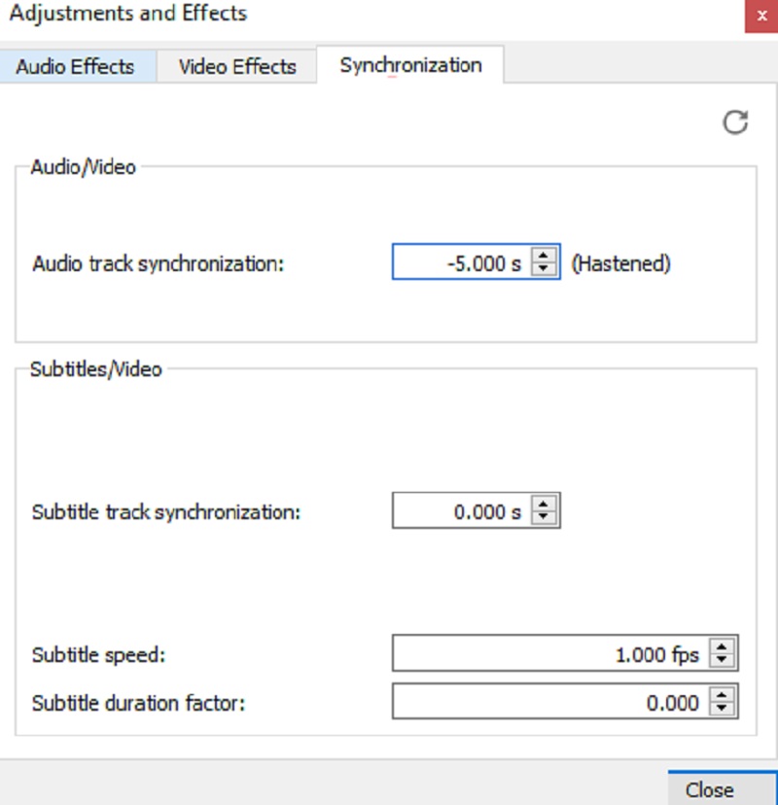Click the audio track synchronization value field
Screen dimensions: 778x805
point(462,262)
